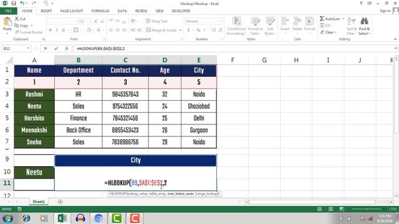Add a new sheet with plus icon
The width and height of the screenshot is (399, 224).
coord(60,202)
